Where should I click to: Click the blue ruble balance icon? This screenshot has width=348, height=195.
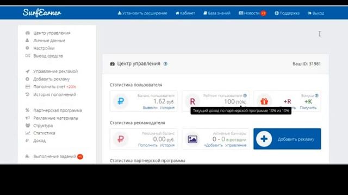121,101
